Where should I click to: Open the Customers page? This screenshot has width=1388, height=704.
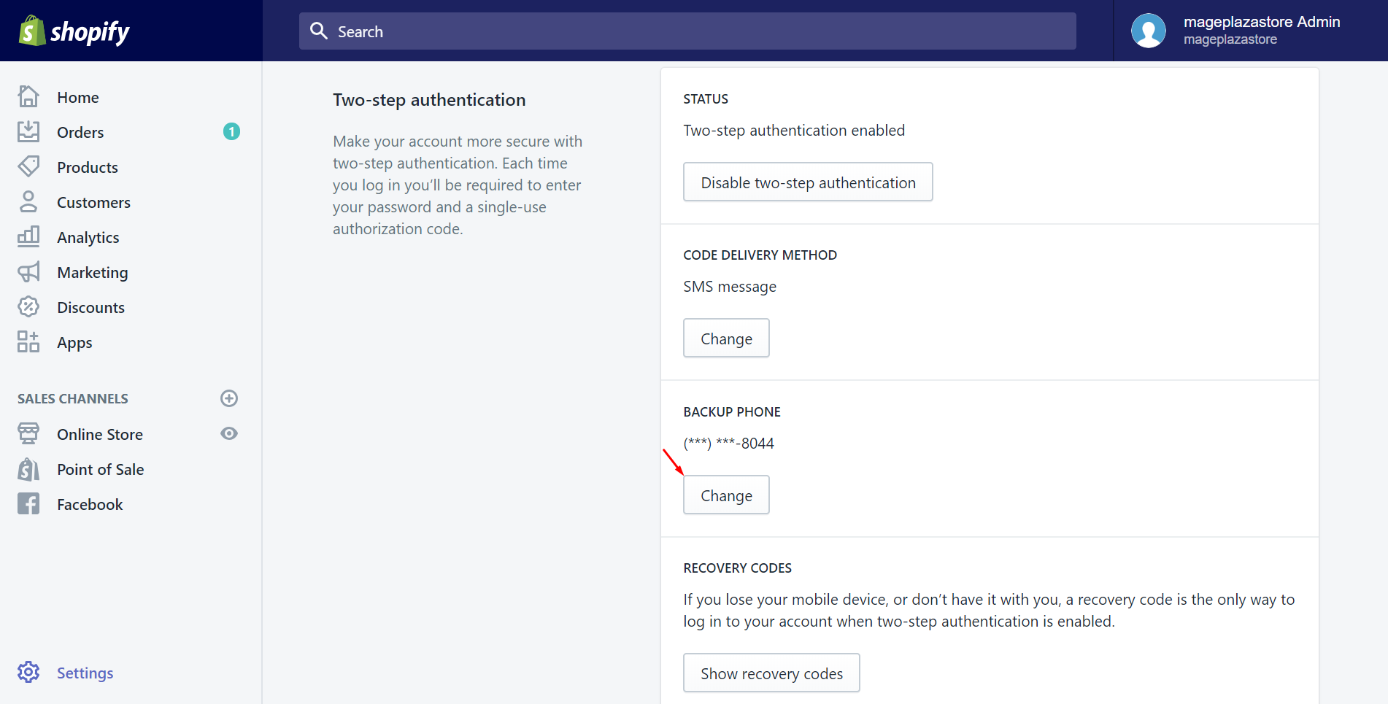tap(93, 202)
